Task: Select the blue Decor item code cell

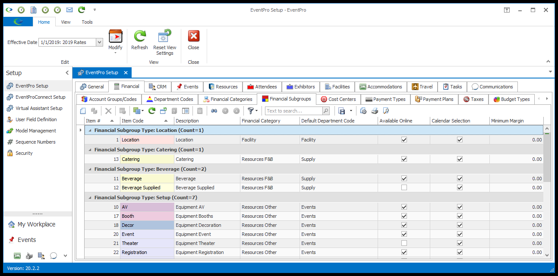Action: point(147,225)
